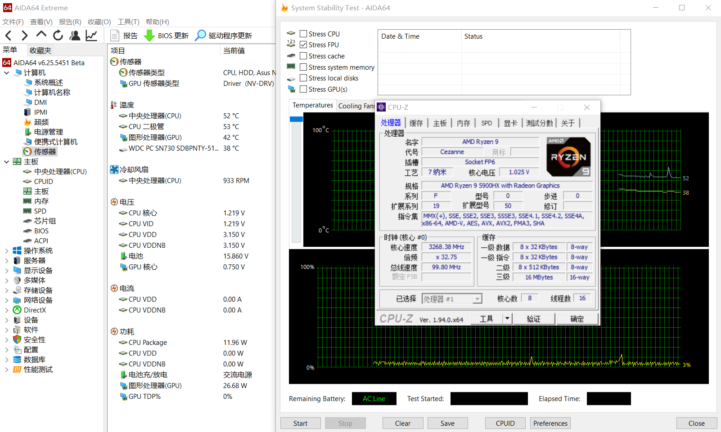
Task: Click the 验证 button in CPU-Z
Action: click(x=534, y=318)
